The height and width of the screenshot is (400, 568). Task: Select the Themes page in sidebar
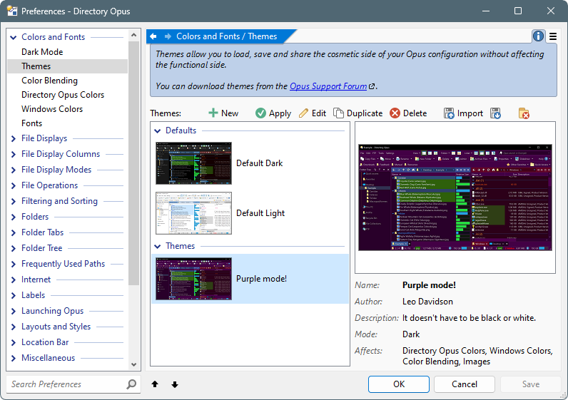(x=67, y=66)
